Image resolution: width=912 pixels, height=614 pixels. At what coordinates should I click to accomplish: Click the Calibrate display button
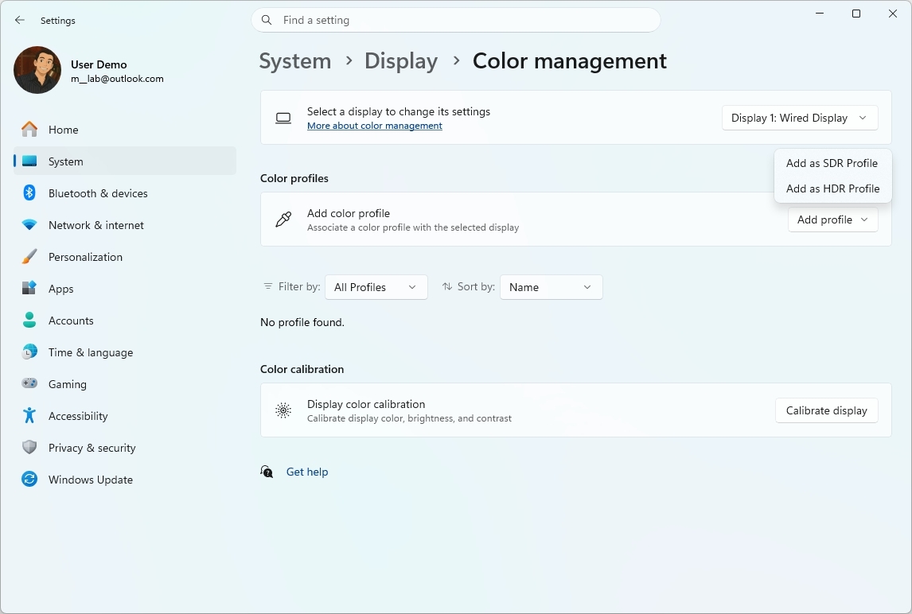pyautogui.click(x=826, y=410)
